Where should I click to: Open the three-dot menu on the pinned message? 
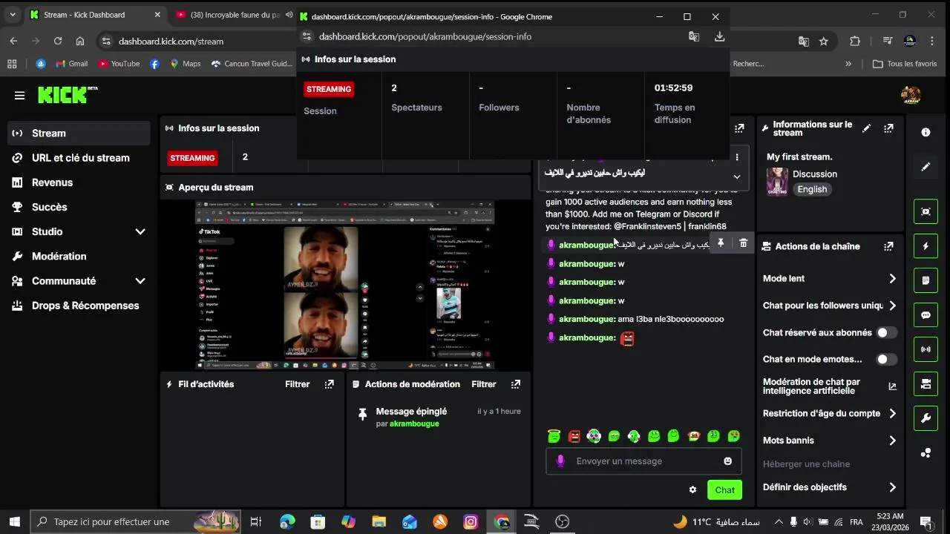coord(737,157)
